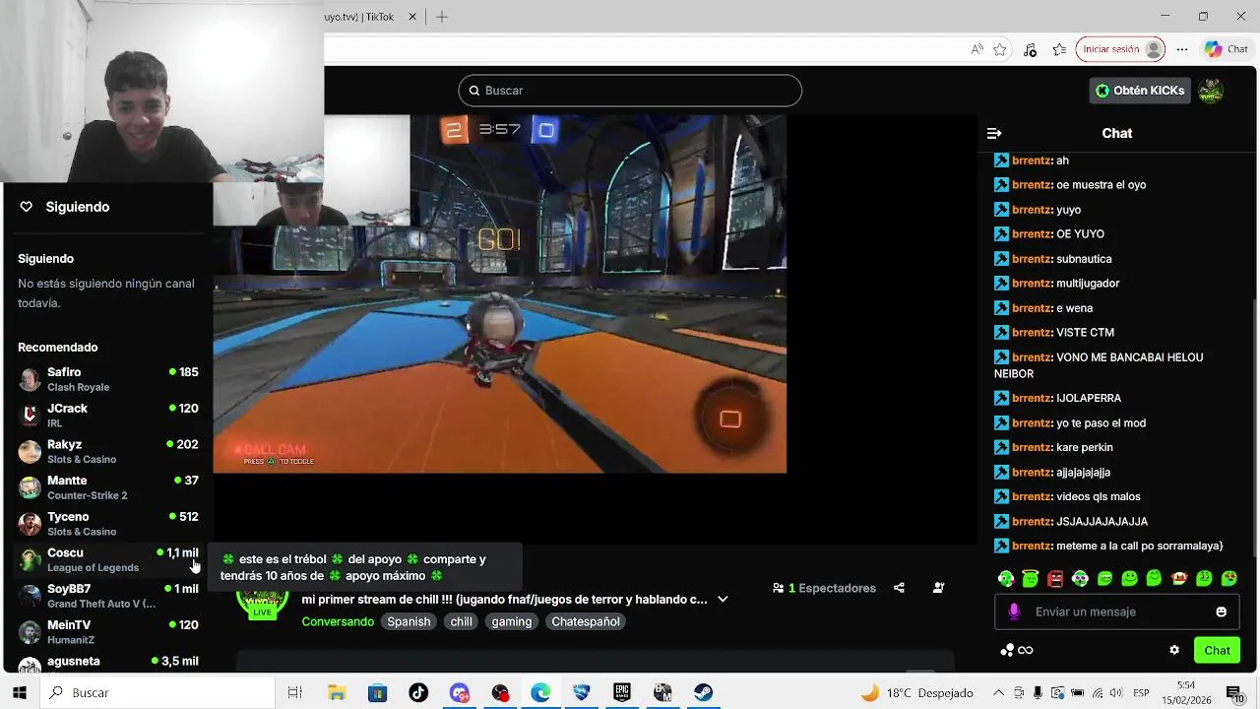Open the Favorites list icon in the Edge toolbar
The image size is (1260, 709).
[1059, 49]
